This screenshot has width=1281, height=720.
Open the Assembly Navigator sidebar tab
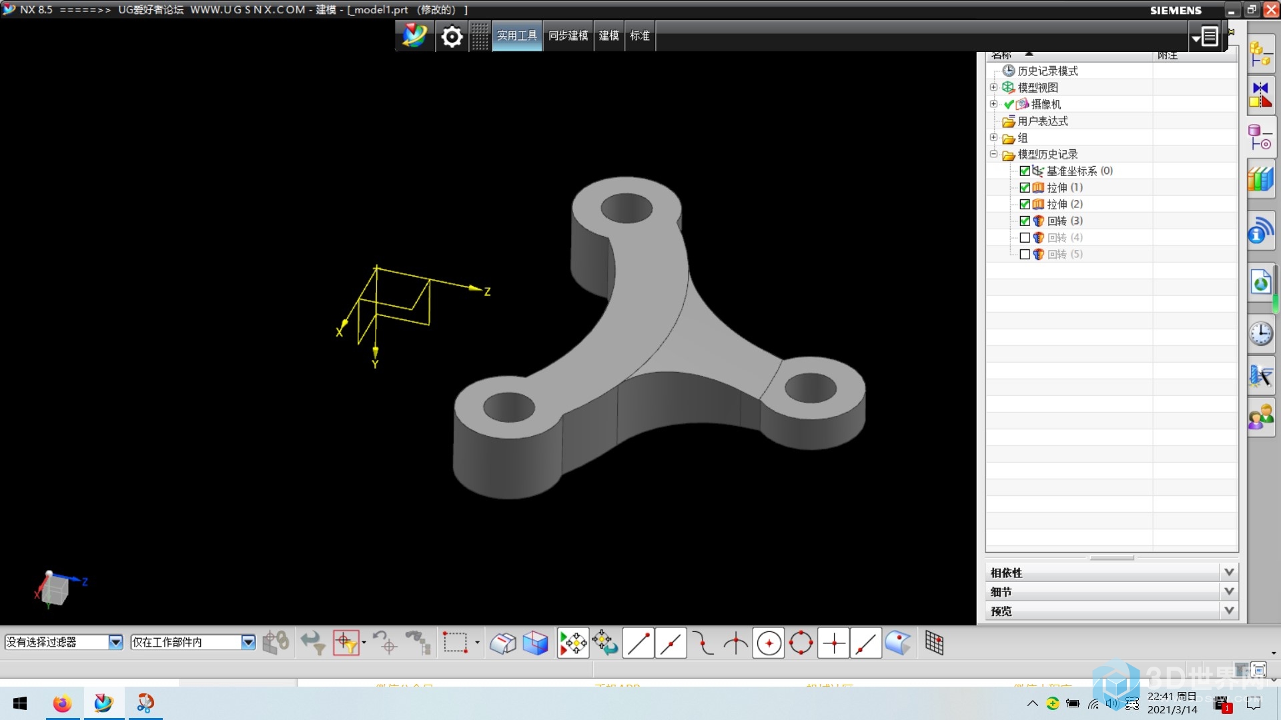[1260, 54]
